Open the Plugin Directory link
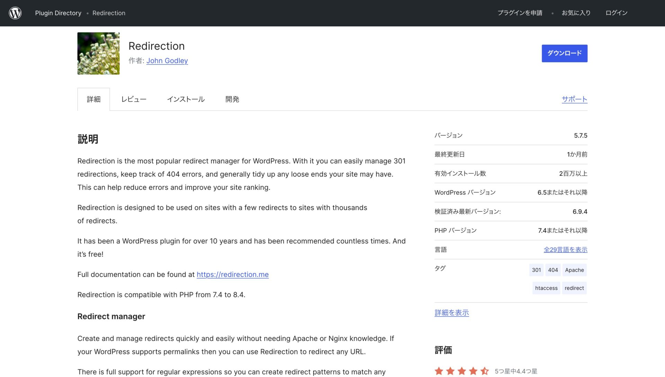This screenshot has height=377, width=665. pos(58,13)
